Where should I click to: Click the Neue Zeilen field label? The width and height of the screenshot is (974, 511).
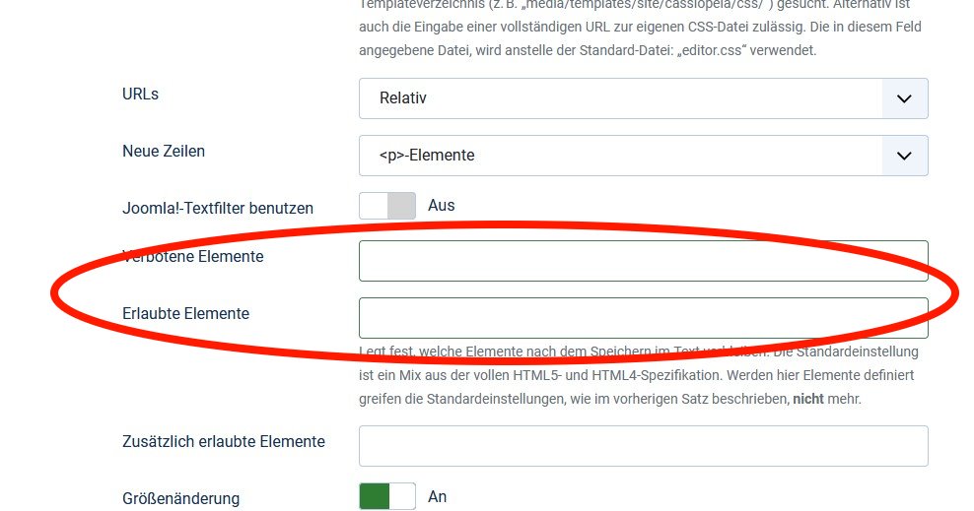click(164, 152)
